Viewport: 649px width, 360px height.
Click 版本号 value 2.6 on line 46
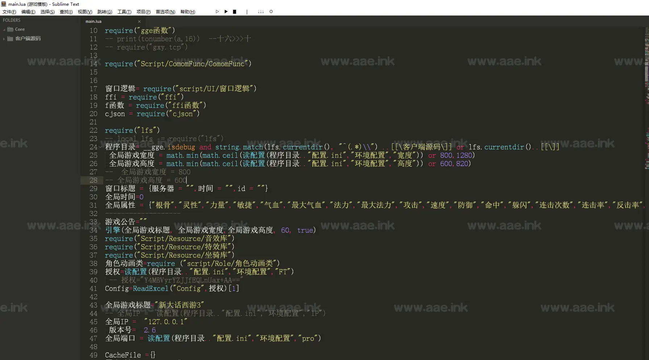point(150,330)
